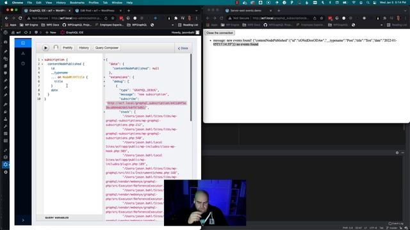Switch to the GraphiQL IDE browser tab
The width and height of the screenshot is (410, 230).
pyautogui.click(x=47, y=11)
